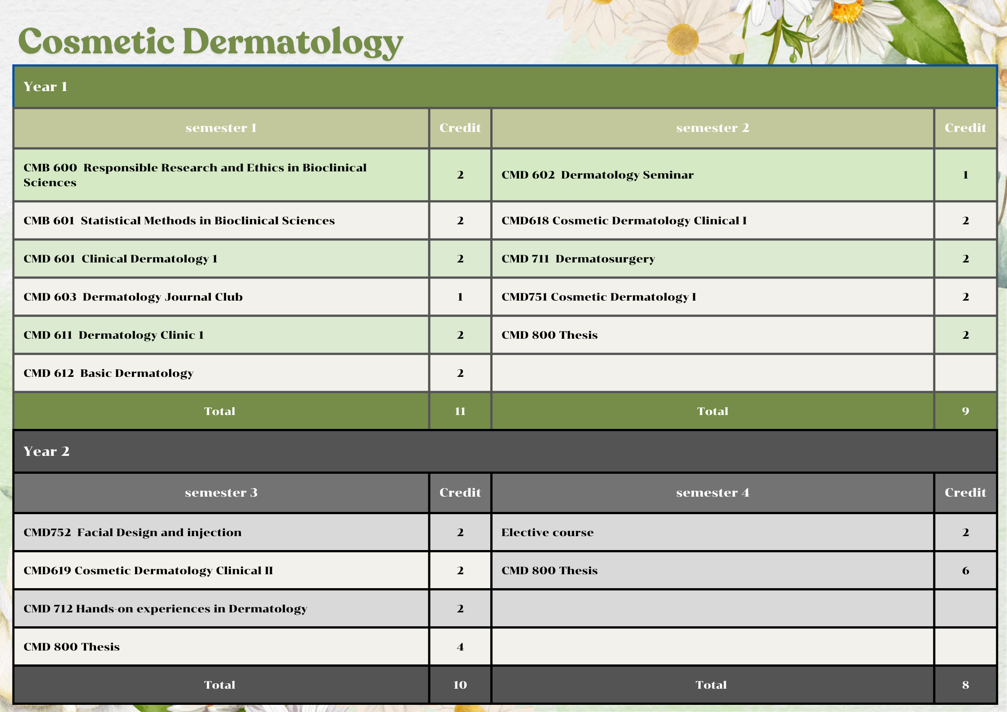This screenshot has height=712, width=1007.
Task: Click the yellow daisy flower center decoration
Action: (682, 39)
